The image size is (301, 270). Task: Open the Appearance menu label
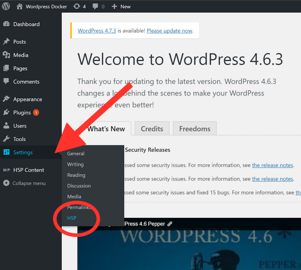tap(28, 100)
